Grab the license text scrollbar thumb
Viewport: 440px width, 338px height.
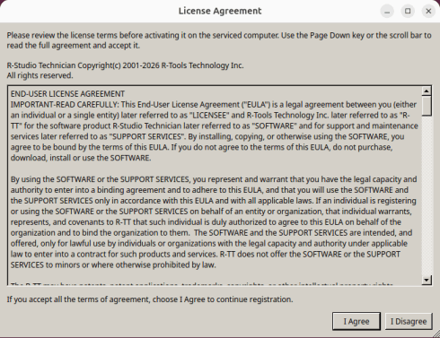click(427, 105)
